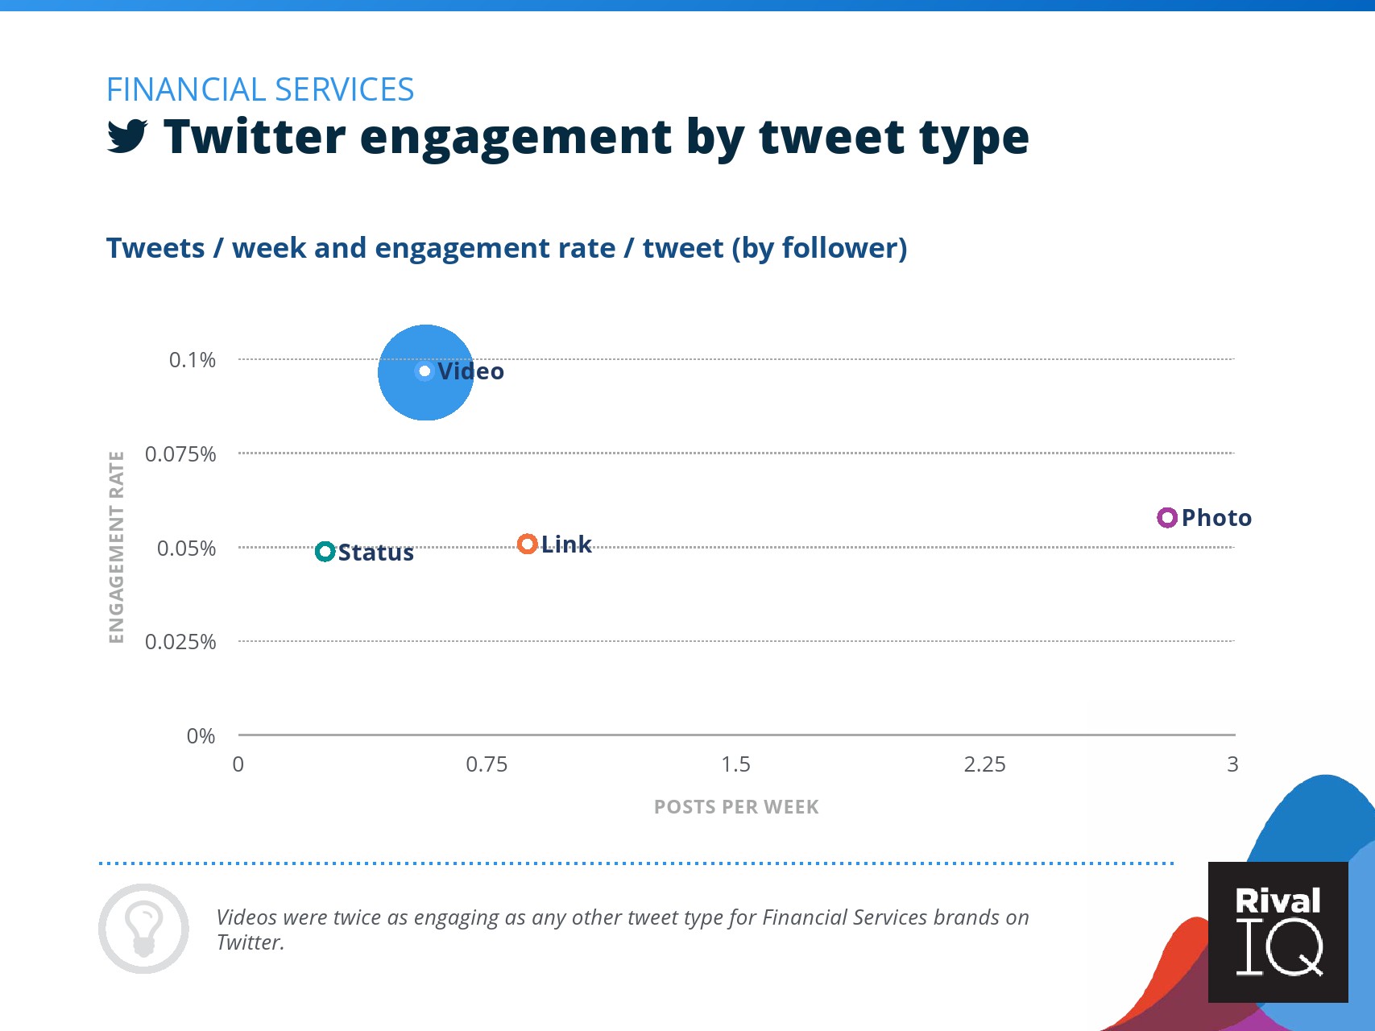Click the lightbulb tip icon
The height and width of the screenshot is (1031, 1375).
pyautogui.click(x=144, y=929)
